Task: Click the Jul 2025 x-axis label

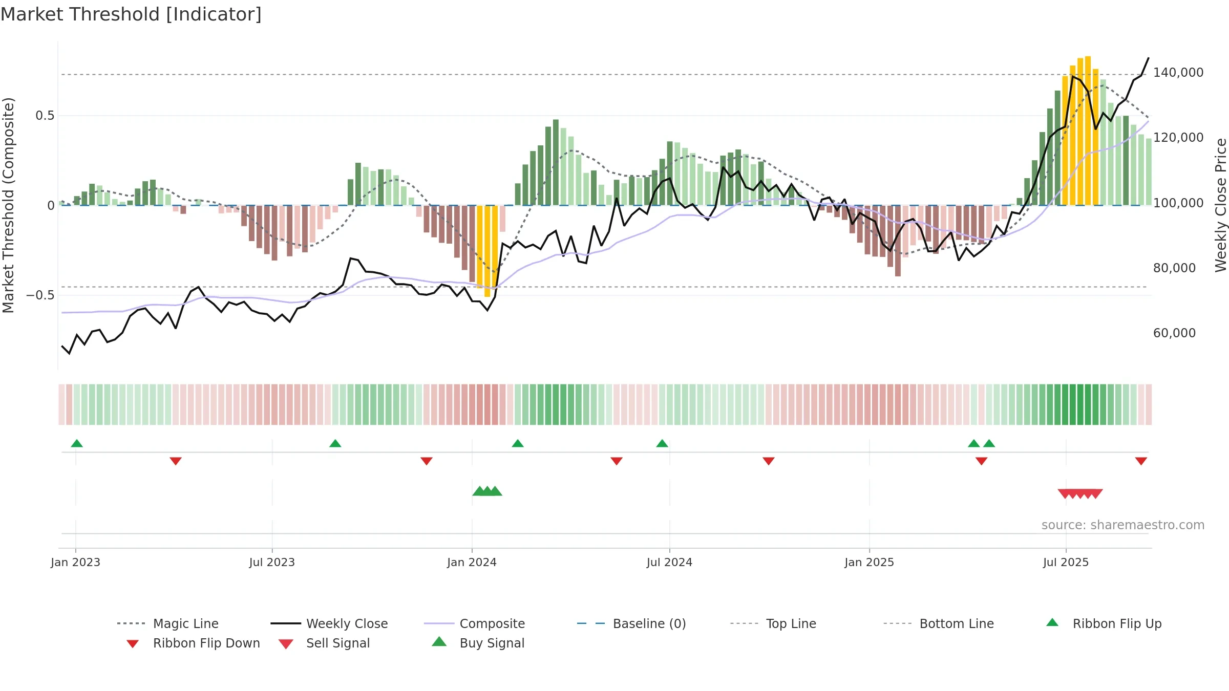Action: (1066, 563)
